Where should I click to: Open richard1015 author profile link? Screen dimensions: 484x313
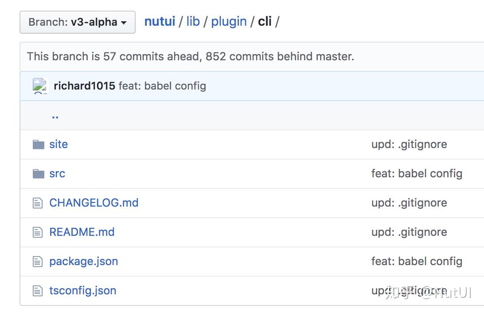tap(84, 86)
